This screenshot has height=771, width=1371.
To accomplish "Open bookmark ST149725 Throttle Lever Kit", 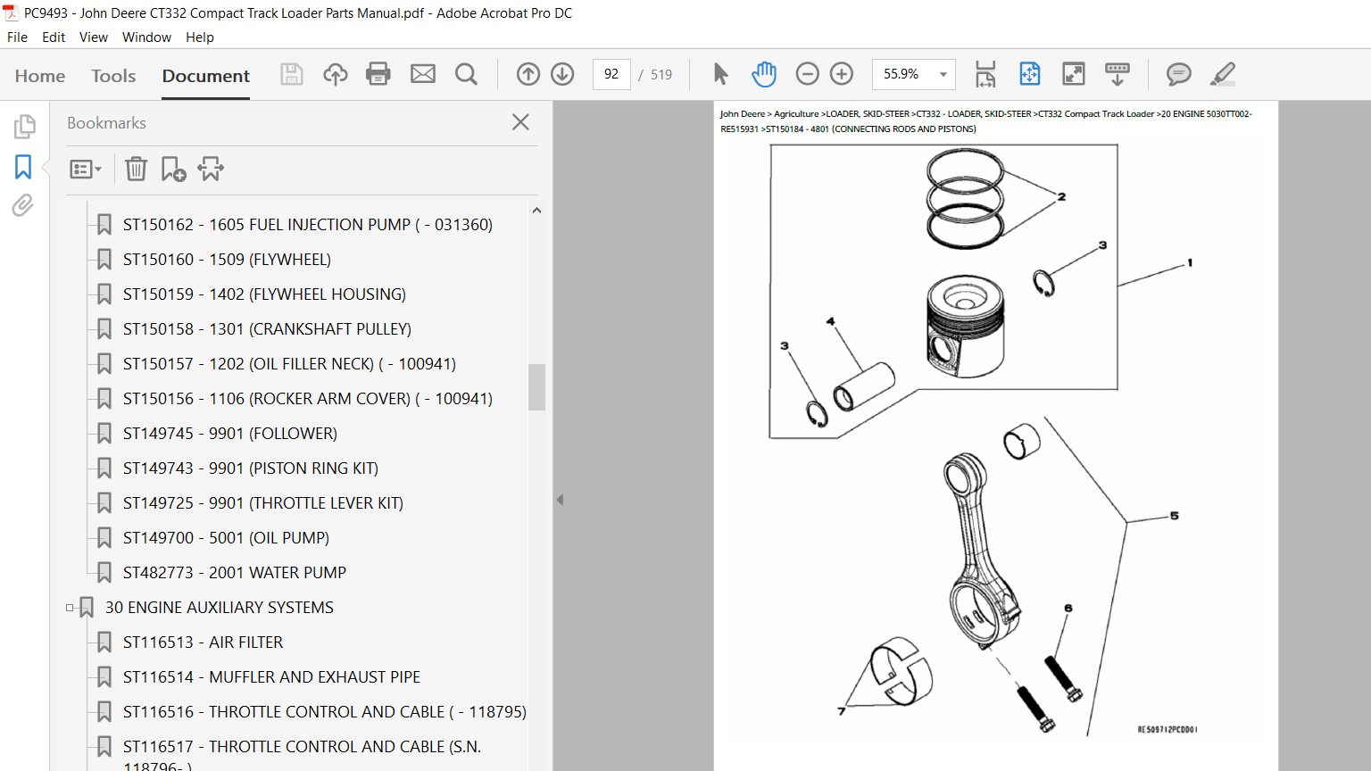I will click(263, 503).
